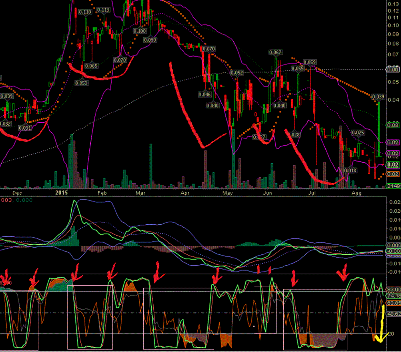This screenshot has width=401, height=352.
Task: Select the 0.025 price label bubble
Action: point(358,133)
